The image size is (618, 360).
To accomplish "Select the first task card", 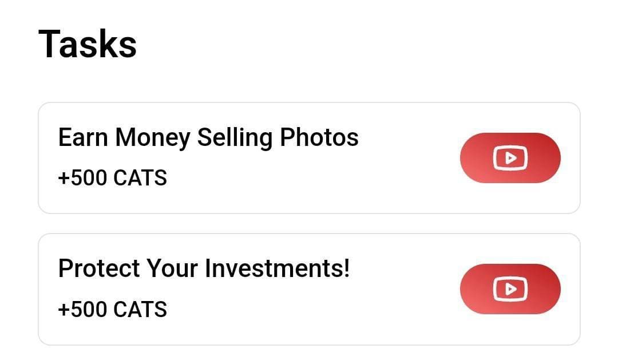I will [x=309, y=157].
